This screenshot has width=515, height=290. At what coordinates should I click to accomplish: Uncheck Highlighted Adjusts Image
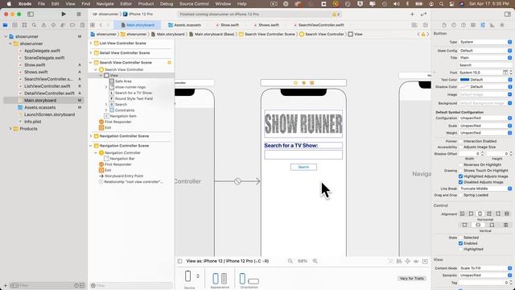point(460,176)
